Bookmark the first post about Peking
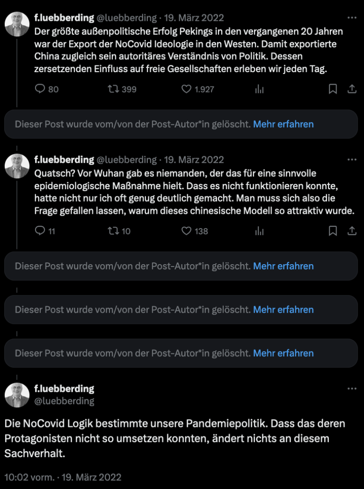The image size is (364, 489). [333, 89]
